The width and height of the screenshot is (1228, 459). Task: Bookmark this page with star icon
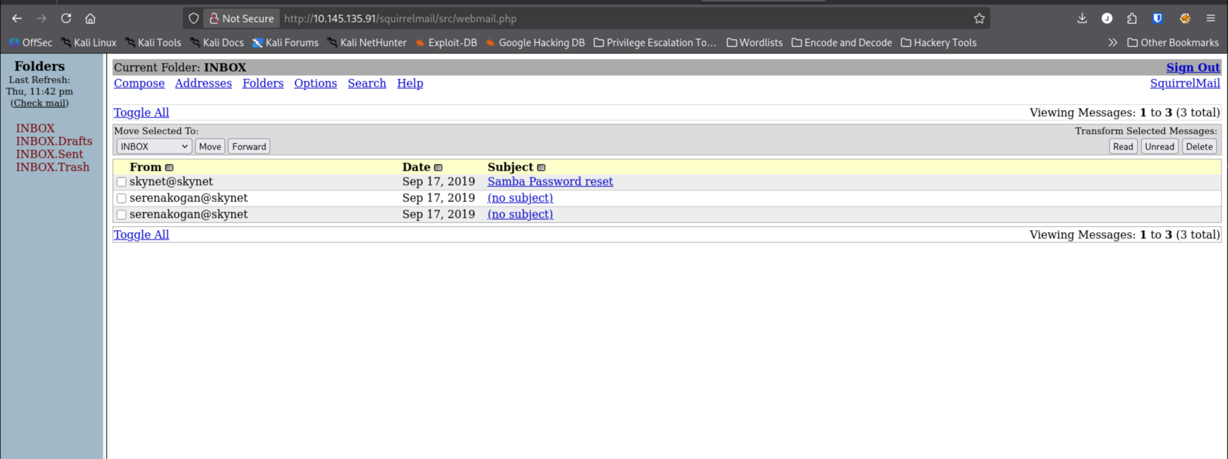point(979,18)
